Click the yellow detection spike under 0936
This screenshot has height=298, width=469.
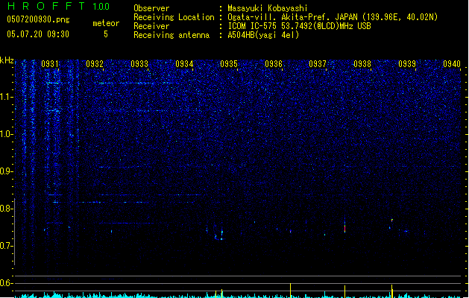coord(291,291)
